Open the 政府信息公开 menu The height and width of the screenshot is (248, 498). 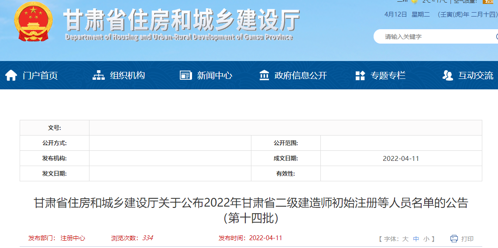tap(300, 75)
